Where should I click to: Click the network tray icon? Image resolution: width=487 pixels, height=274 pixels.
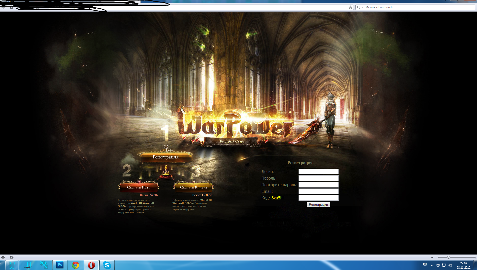tap(444, 265)
